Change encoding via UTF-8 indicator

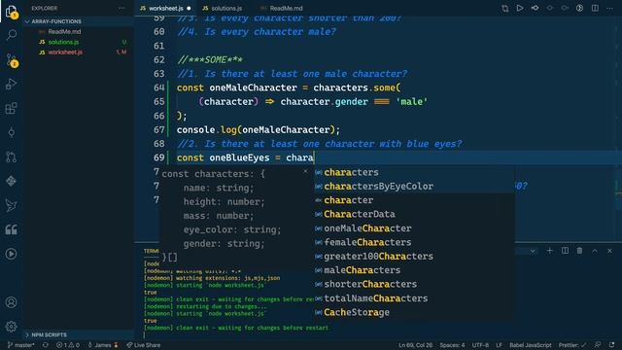[x=480, y=345]
